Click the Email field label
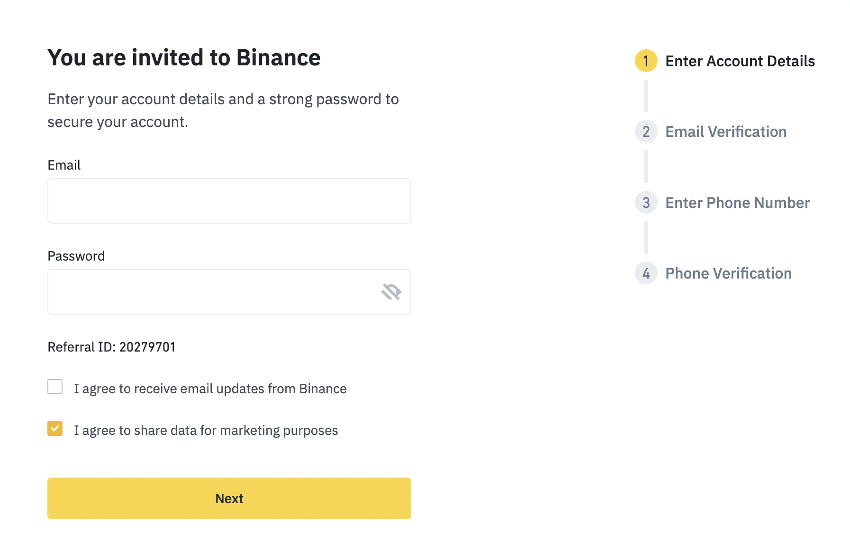Screen dimensions: 850x560 (x=64, y=165)
